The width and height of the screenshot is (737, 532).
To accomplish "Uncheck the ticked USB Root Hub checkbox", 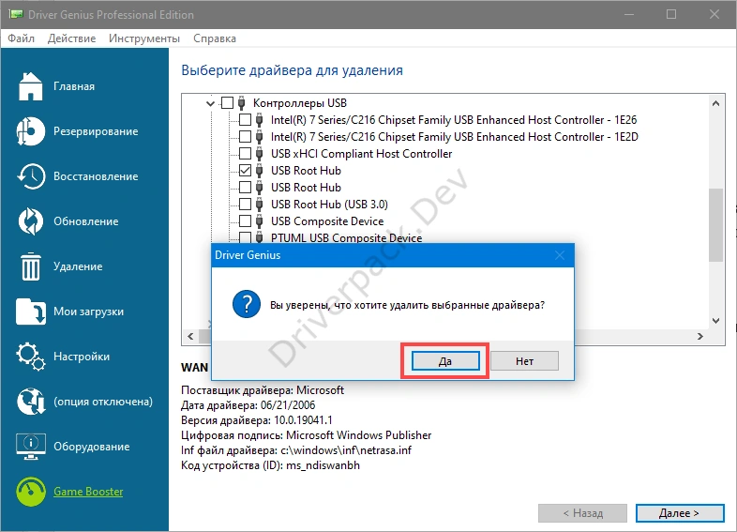I will click(245, 170).
